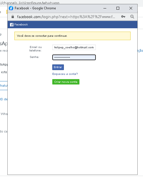The width and height of the screenshot is (143, 178).
Task: Close the Facebook login popup
Action: [x=131, y=8]
